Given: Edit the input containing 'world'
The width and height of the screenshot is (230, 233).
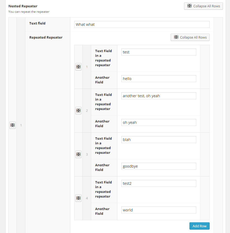Looking at the screenshot, I should click(159, 210).
